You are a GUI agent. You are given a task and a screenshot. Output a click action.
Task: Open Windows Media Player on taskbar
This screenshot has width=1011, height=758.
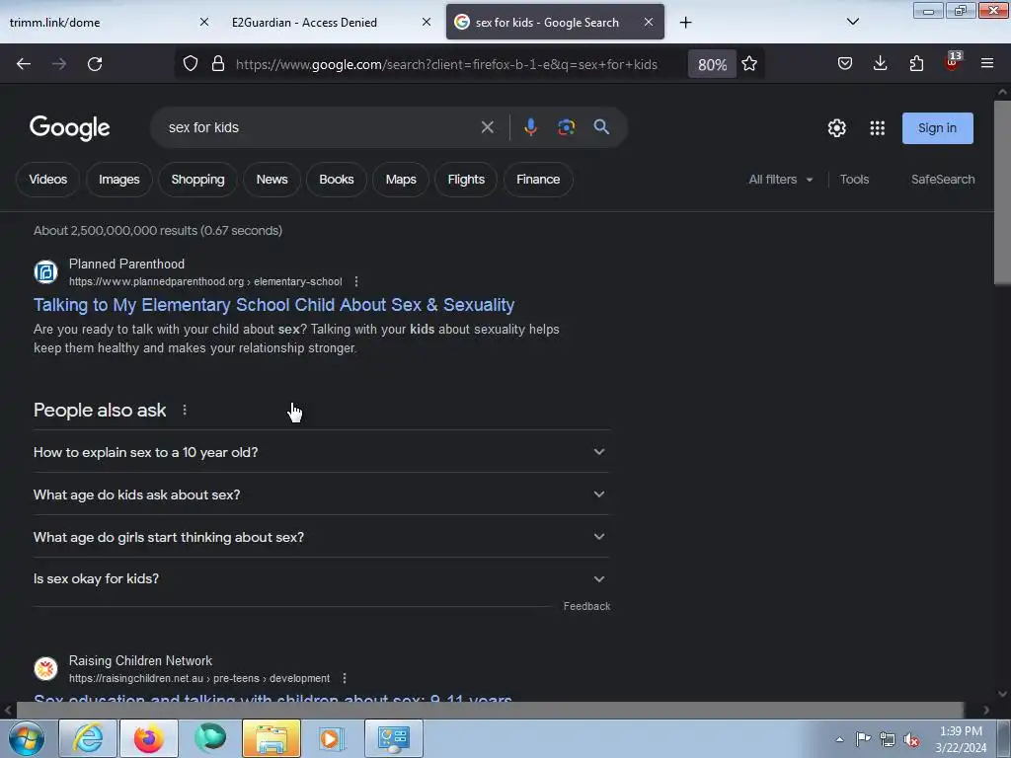pos(332,738)
